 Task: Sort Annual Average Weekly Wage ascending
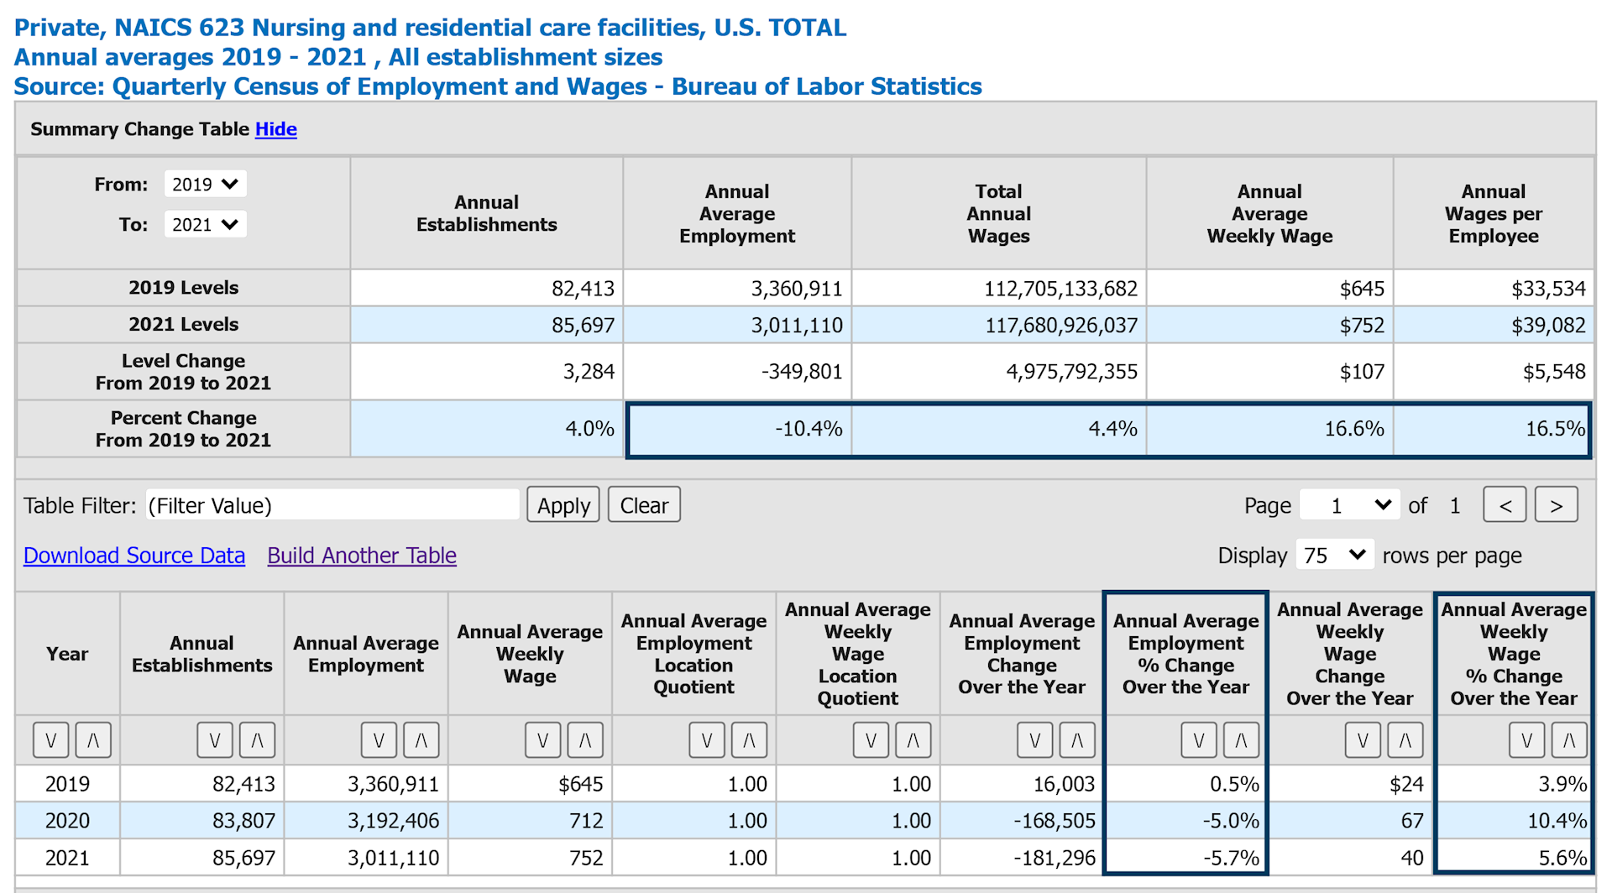[x=585, y=739]
